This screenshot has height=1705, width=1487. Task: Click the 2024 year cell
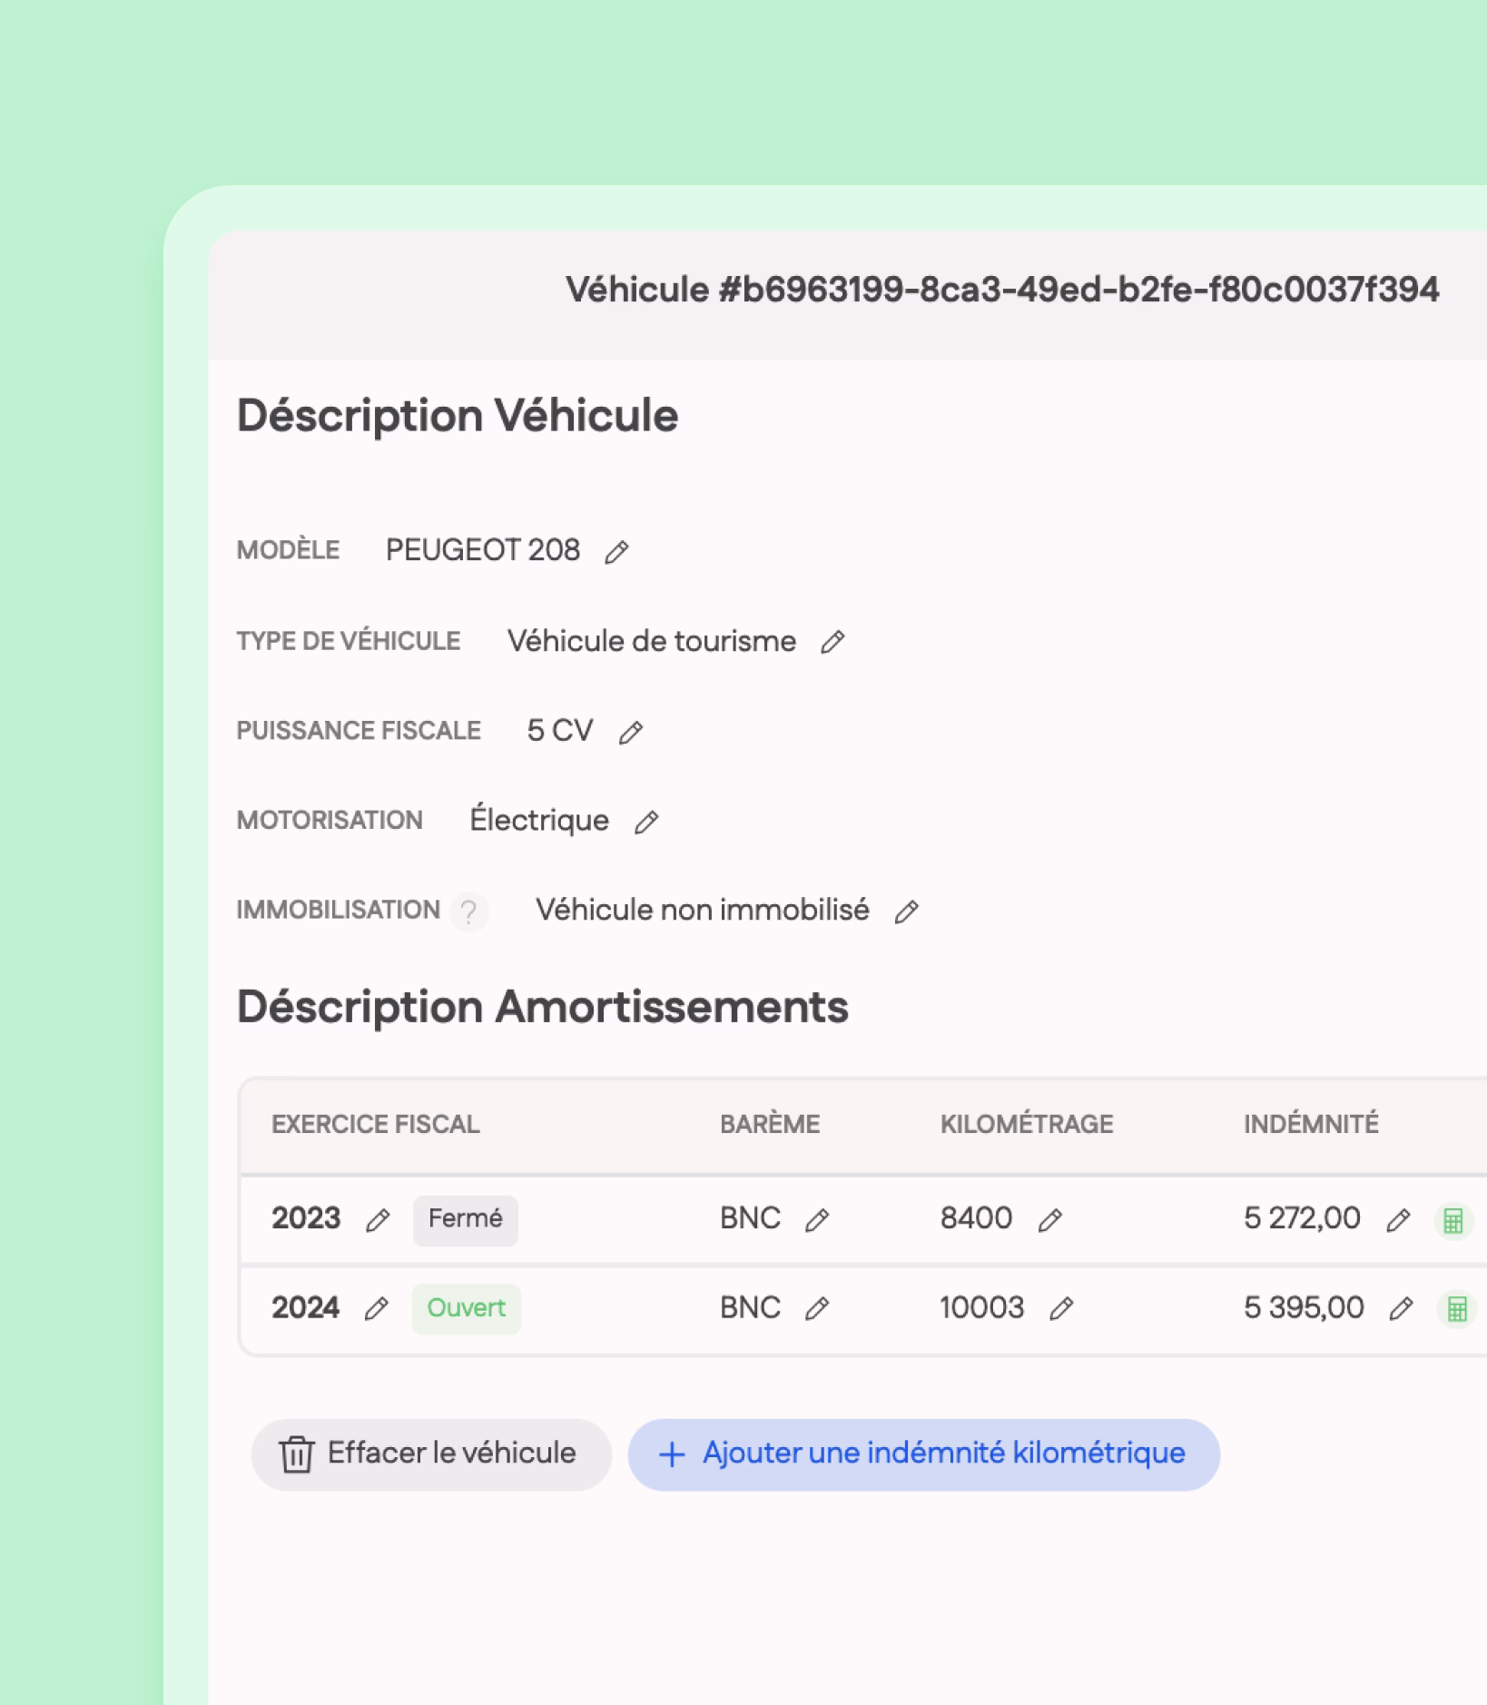pyautogui.click(x=305, y=1307)
